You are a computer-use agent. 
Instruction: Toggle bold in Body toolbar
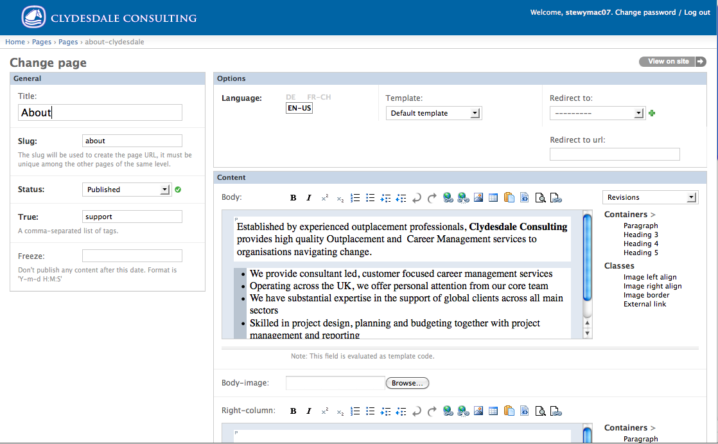pyautogui.click(x=293, y=198)
